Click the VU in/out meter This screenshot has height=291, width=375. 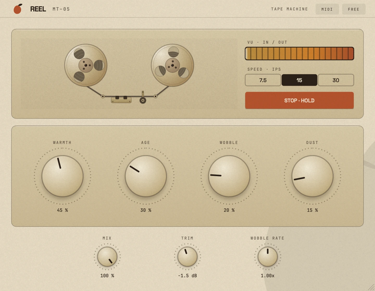299,54
